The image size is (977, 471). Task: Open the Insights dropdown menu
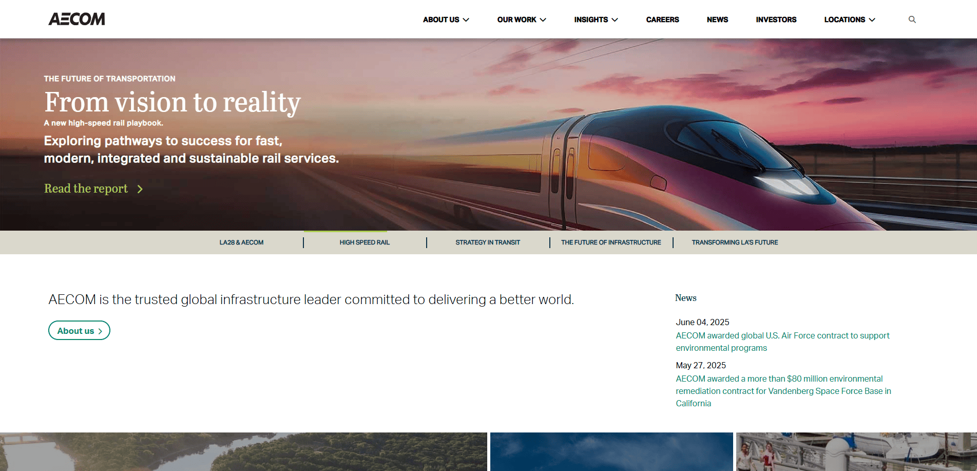[x=596, y=20]
